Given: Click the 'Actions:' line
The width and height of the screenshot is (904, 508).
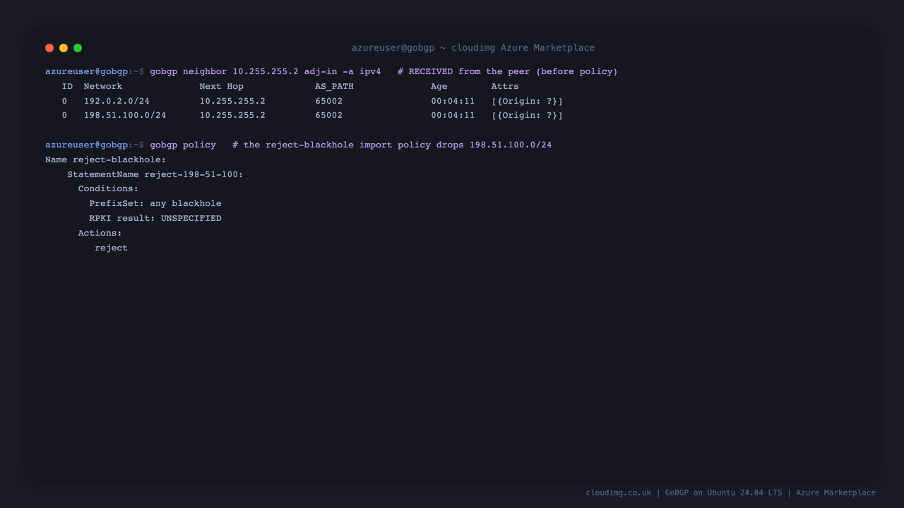Looking at the screenshot, I should (x=100, y=233).
